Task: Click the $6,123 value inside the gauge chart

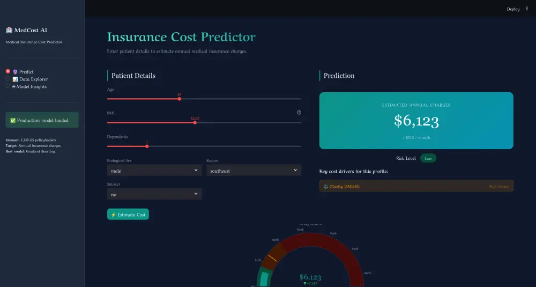Action: click(x=310, y=277)
